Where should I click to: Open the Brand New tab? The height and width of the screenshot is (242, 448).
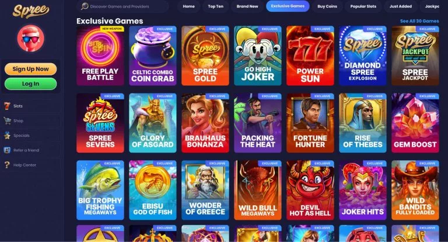pyautogui.click(x=247, y=6)
